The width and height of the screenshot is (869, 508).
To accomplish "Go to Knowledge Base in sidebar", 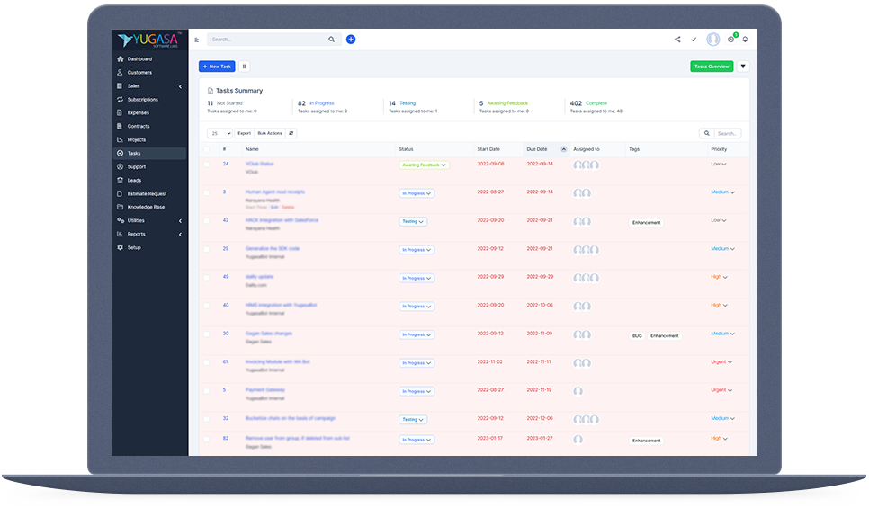I will 146,208.
